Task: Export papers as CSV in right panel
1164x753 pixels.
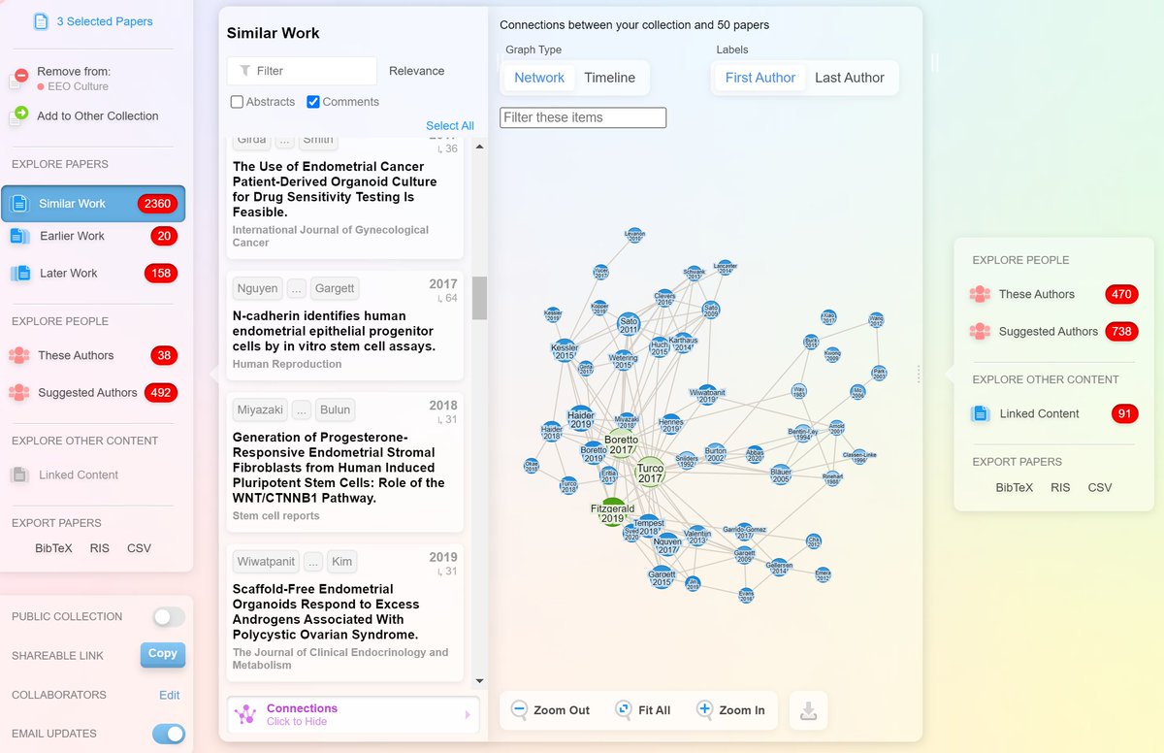Action: [x=1100, y=487]
